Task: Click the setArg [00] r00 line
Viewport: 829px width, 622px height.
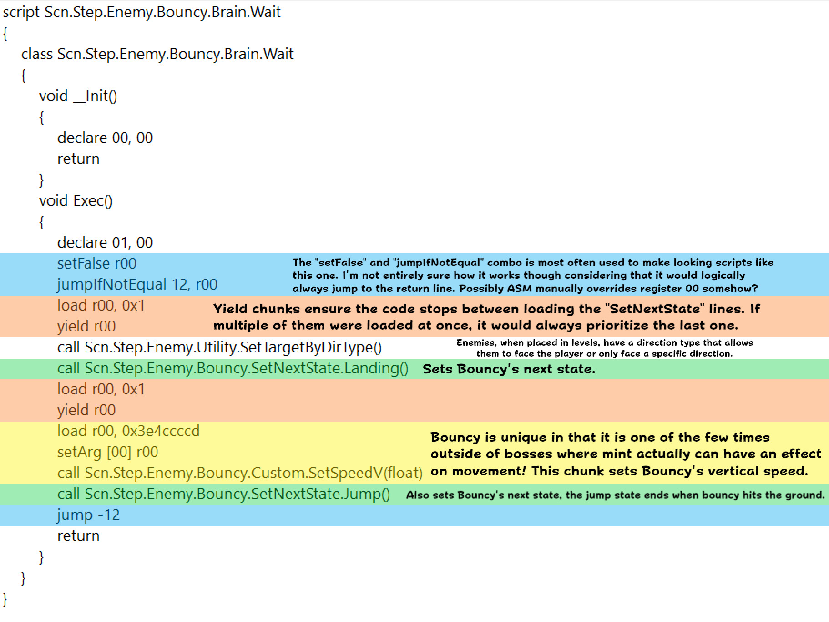Action: point(107,452)
